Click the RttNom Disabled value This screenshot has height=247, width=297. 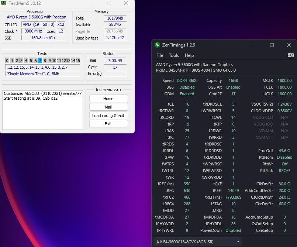(284, 157)
